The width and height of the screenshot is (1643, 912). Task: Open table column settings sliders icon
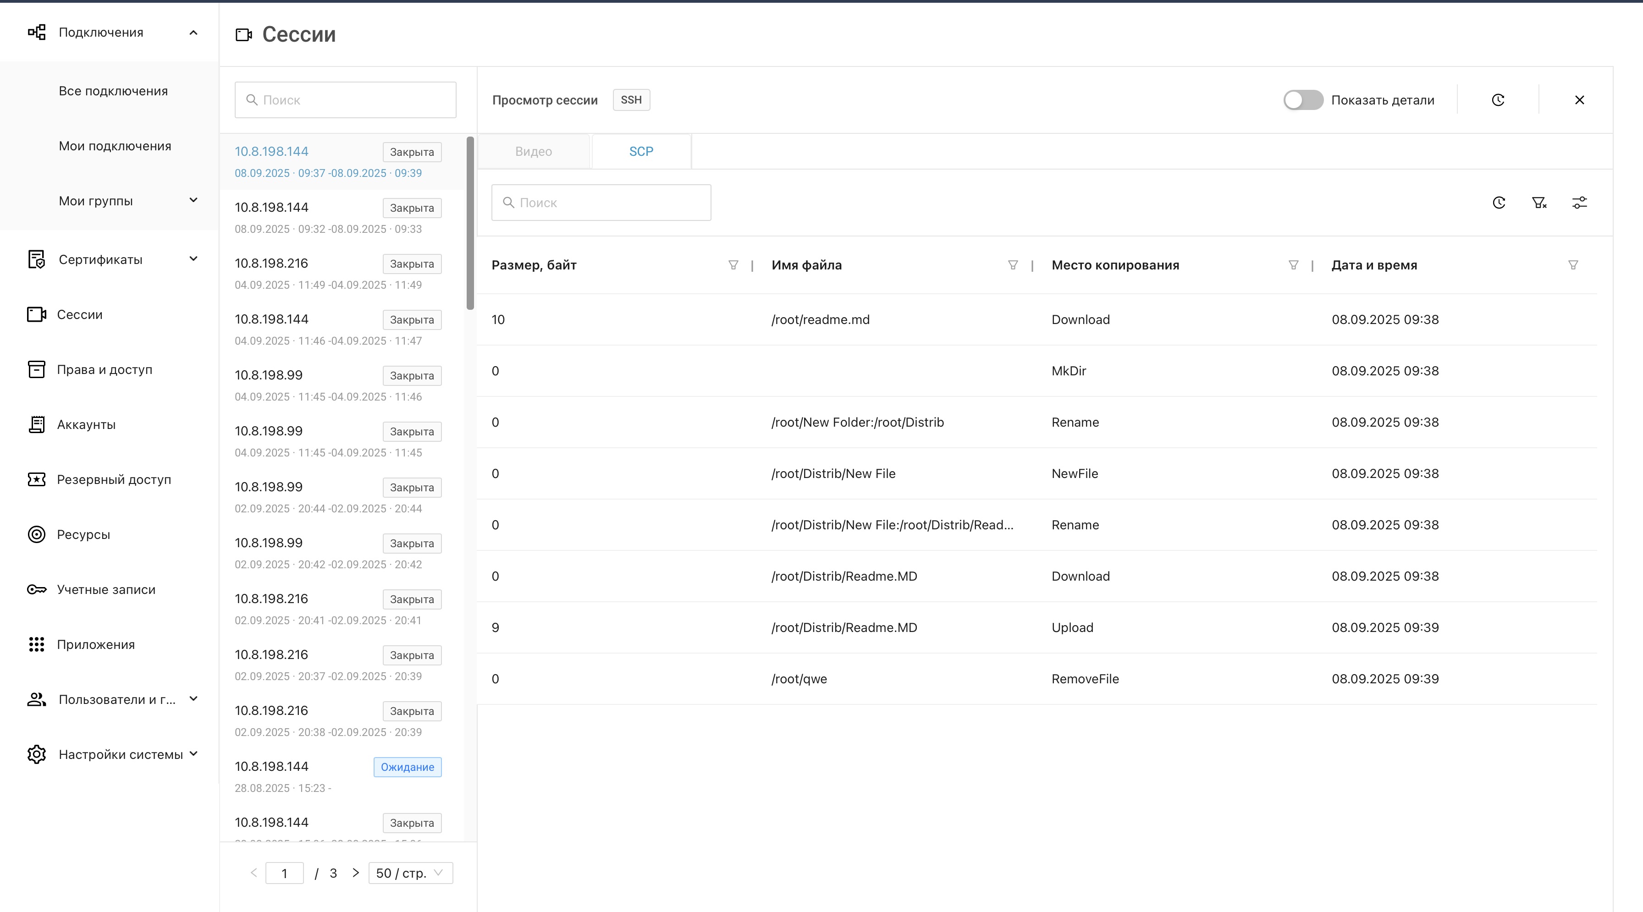click(1579, 203)
